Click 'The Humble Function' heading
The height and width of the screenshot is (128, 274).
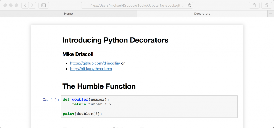99,86
